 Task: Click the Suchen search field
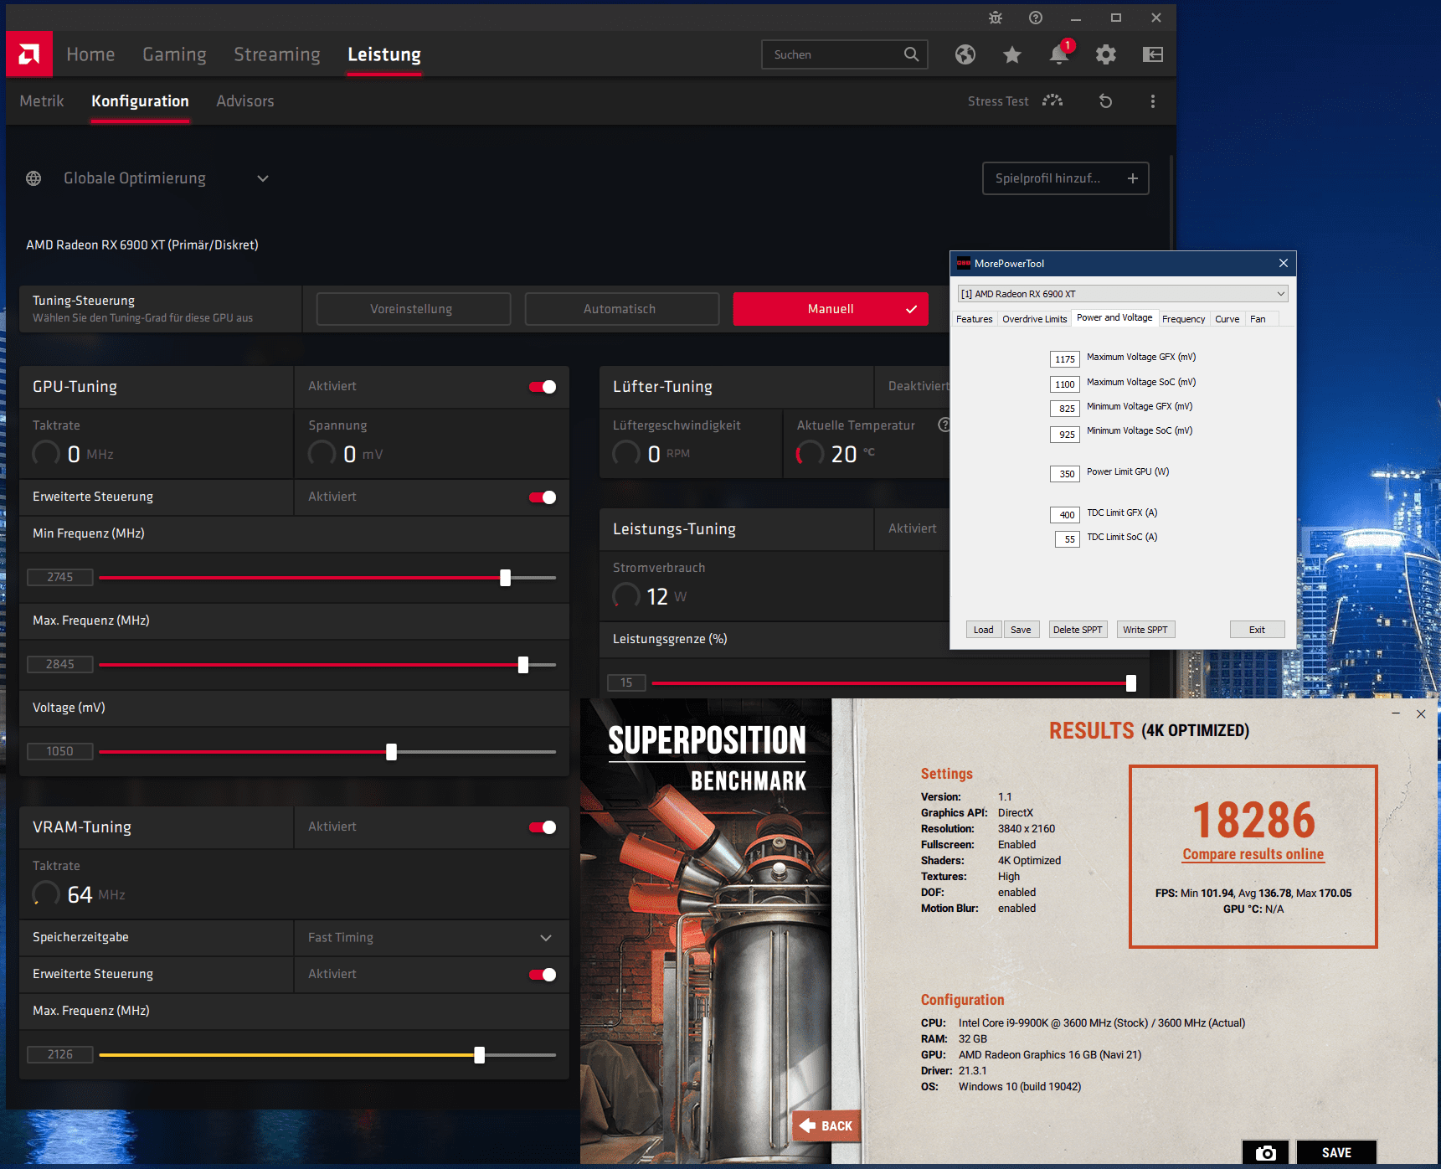pos(844,54)
